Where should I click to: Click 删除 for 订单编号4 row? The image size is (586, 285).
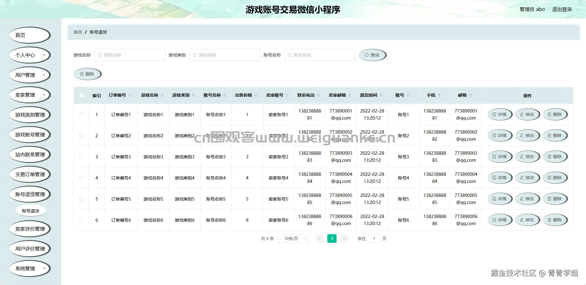pyautogui.click(x=555, y=178)
